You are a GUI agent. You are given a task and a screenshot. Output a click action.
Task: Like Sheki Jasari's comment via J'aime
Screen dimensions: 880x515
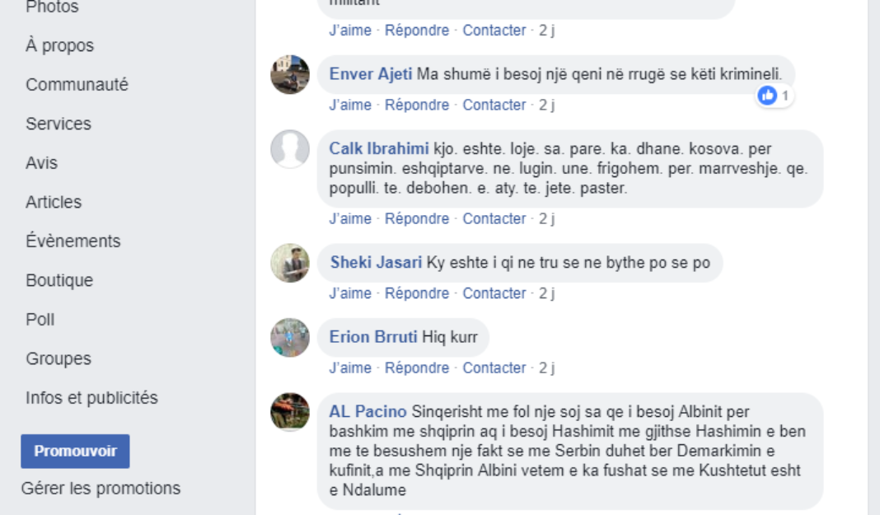(x=350, y=293)
